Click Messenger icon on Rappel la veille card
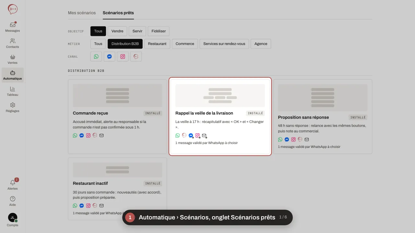The width and height of the screenshot is (415, 233). 191,136
